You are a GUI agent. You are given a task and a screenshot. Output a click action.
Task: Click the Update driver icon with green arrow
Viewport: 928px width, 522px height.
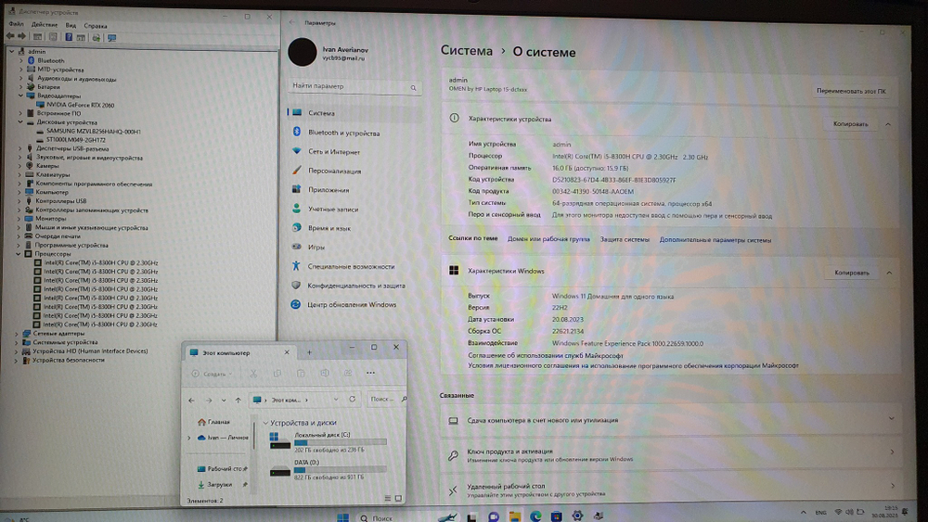pyautogui.click(x=96, y=37)
